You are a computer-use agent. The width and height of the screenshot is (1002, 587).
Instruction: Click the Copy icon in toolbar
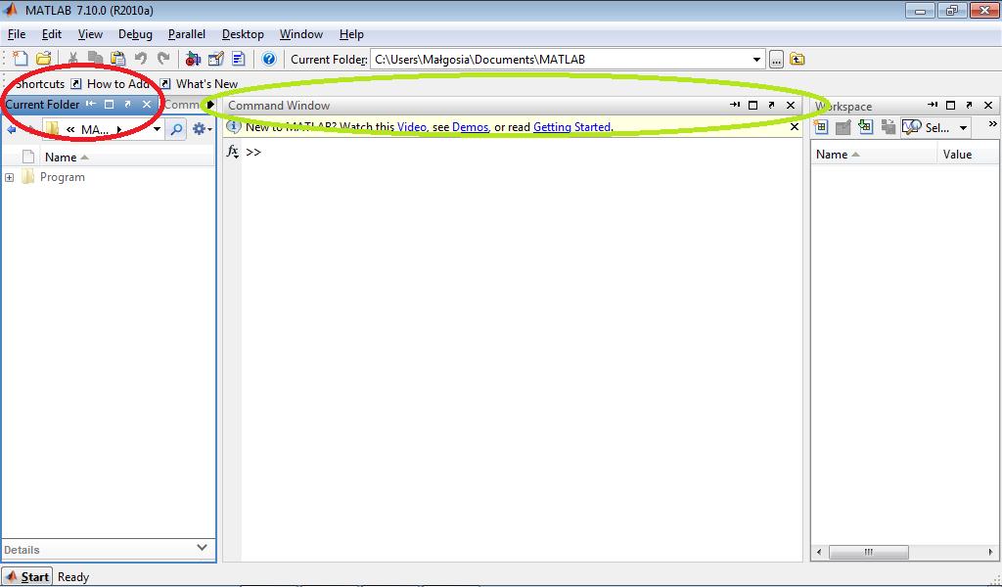(x=95, y=59)
